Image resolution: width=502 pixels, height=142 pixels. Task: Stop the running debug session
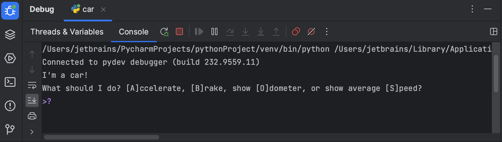(x=179, y=31)
